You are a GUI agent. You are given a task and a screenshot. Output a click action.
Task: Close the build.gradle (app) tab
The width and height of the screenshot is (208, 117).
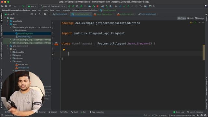click(x=158, y=14)
